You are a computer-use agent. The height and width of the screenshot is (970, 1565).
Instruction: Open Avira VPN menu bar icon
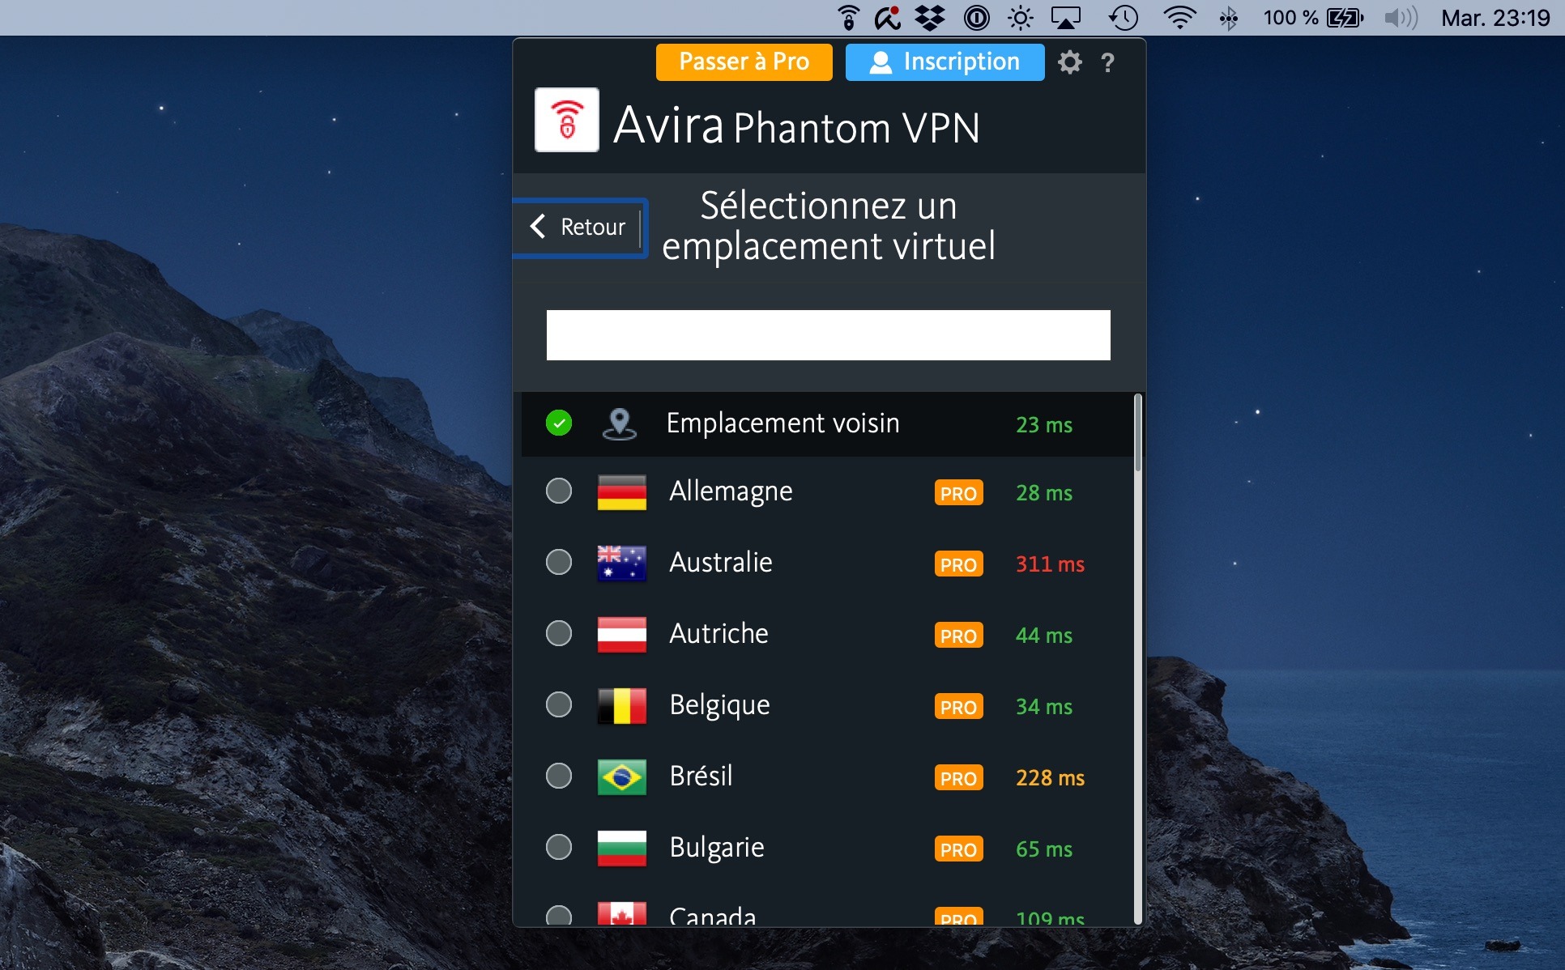point(848,17)
